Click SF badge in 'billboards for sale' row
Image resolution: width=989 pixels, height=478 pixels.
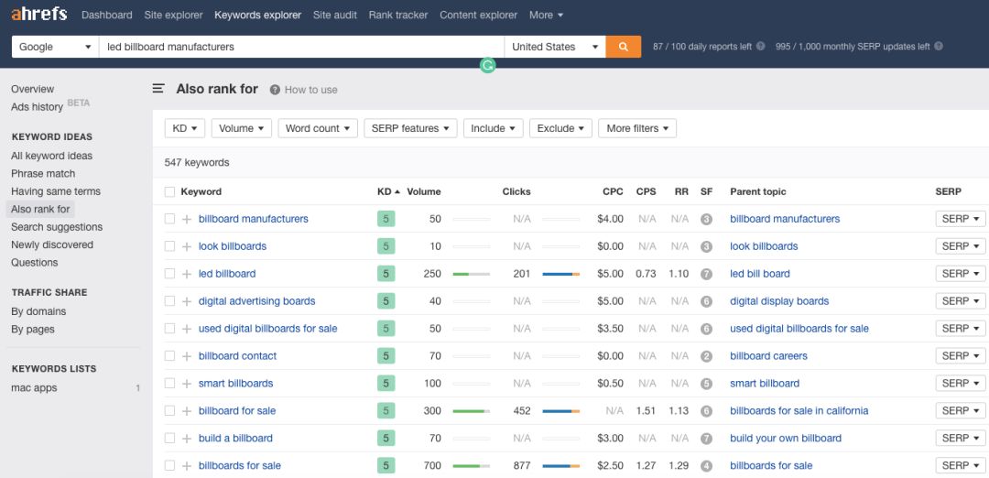coord(706,466)
